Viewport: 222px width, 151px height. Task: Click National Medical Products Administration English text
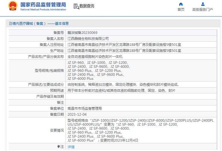coord(43,10)
